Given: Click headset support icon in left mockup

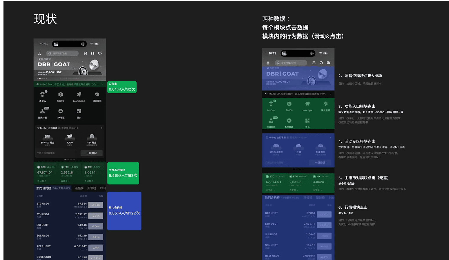Looking at the screenshot, I should [x=93, y=53].
